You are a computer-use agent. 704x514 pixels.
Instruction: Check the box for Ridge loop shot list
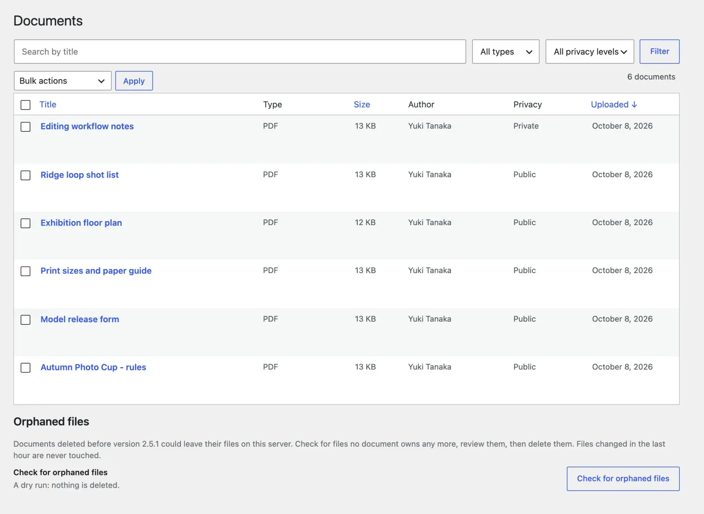pyautogui.click(x=26, y=175)
